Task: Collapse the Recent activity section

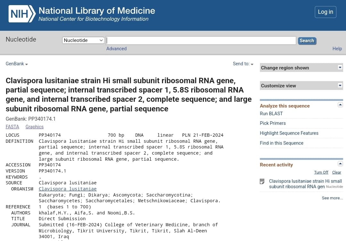Action: point(340,164)
